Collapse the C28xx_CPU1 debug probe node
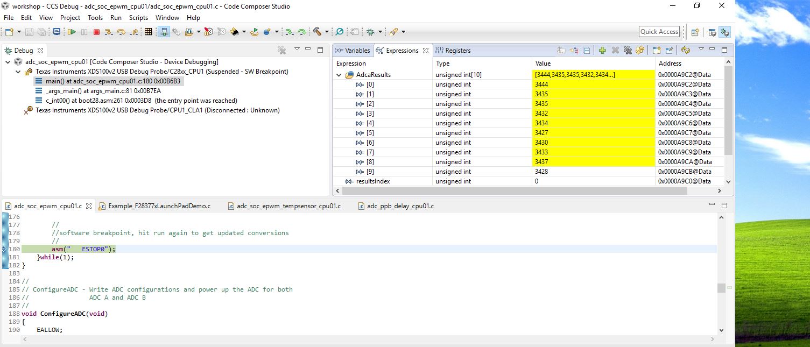 [18, 72]
